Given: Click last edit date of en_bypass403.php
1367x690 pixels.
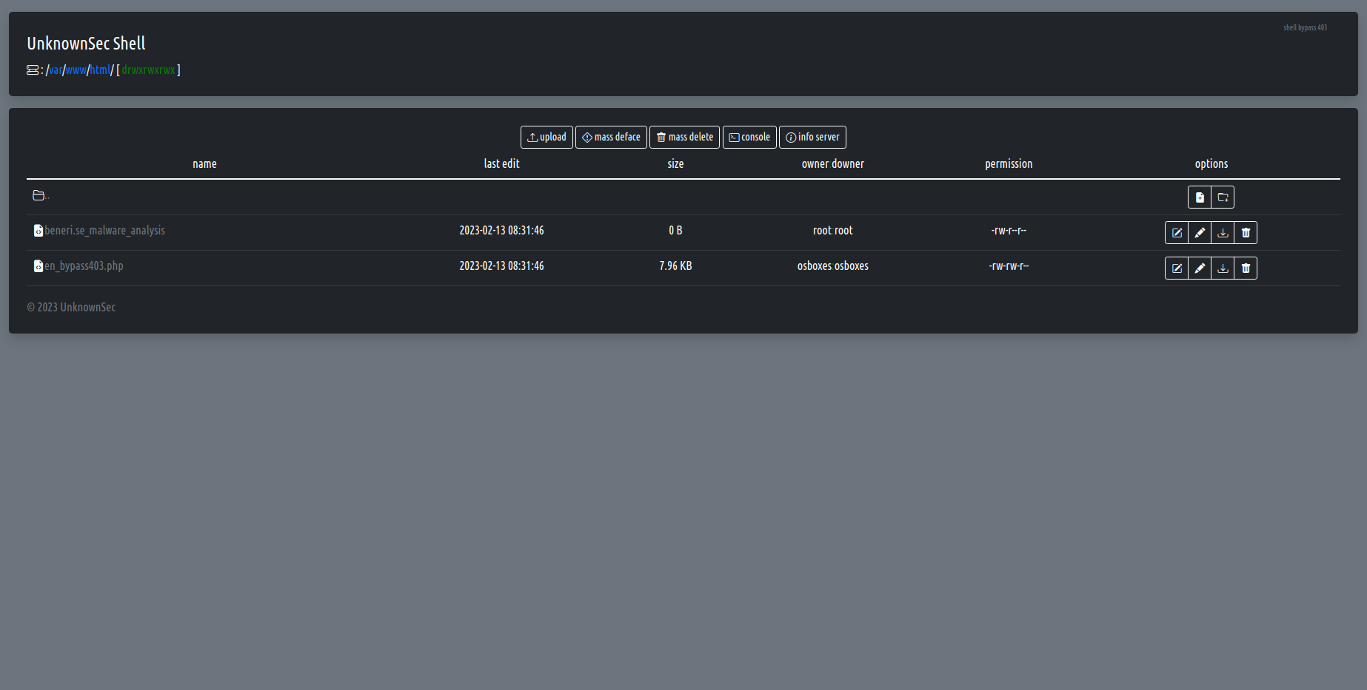Looking at the screenshot, I should 501,266.
